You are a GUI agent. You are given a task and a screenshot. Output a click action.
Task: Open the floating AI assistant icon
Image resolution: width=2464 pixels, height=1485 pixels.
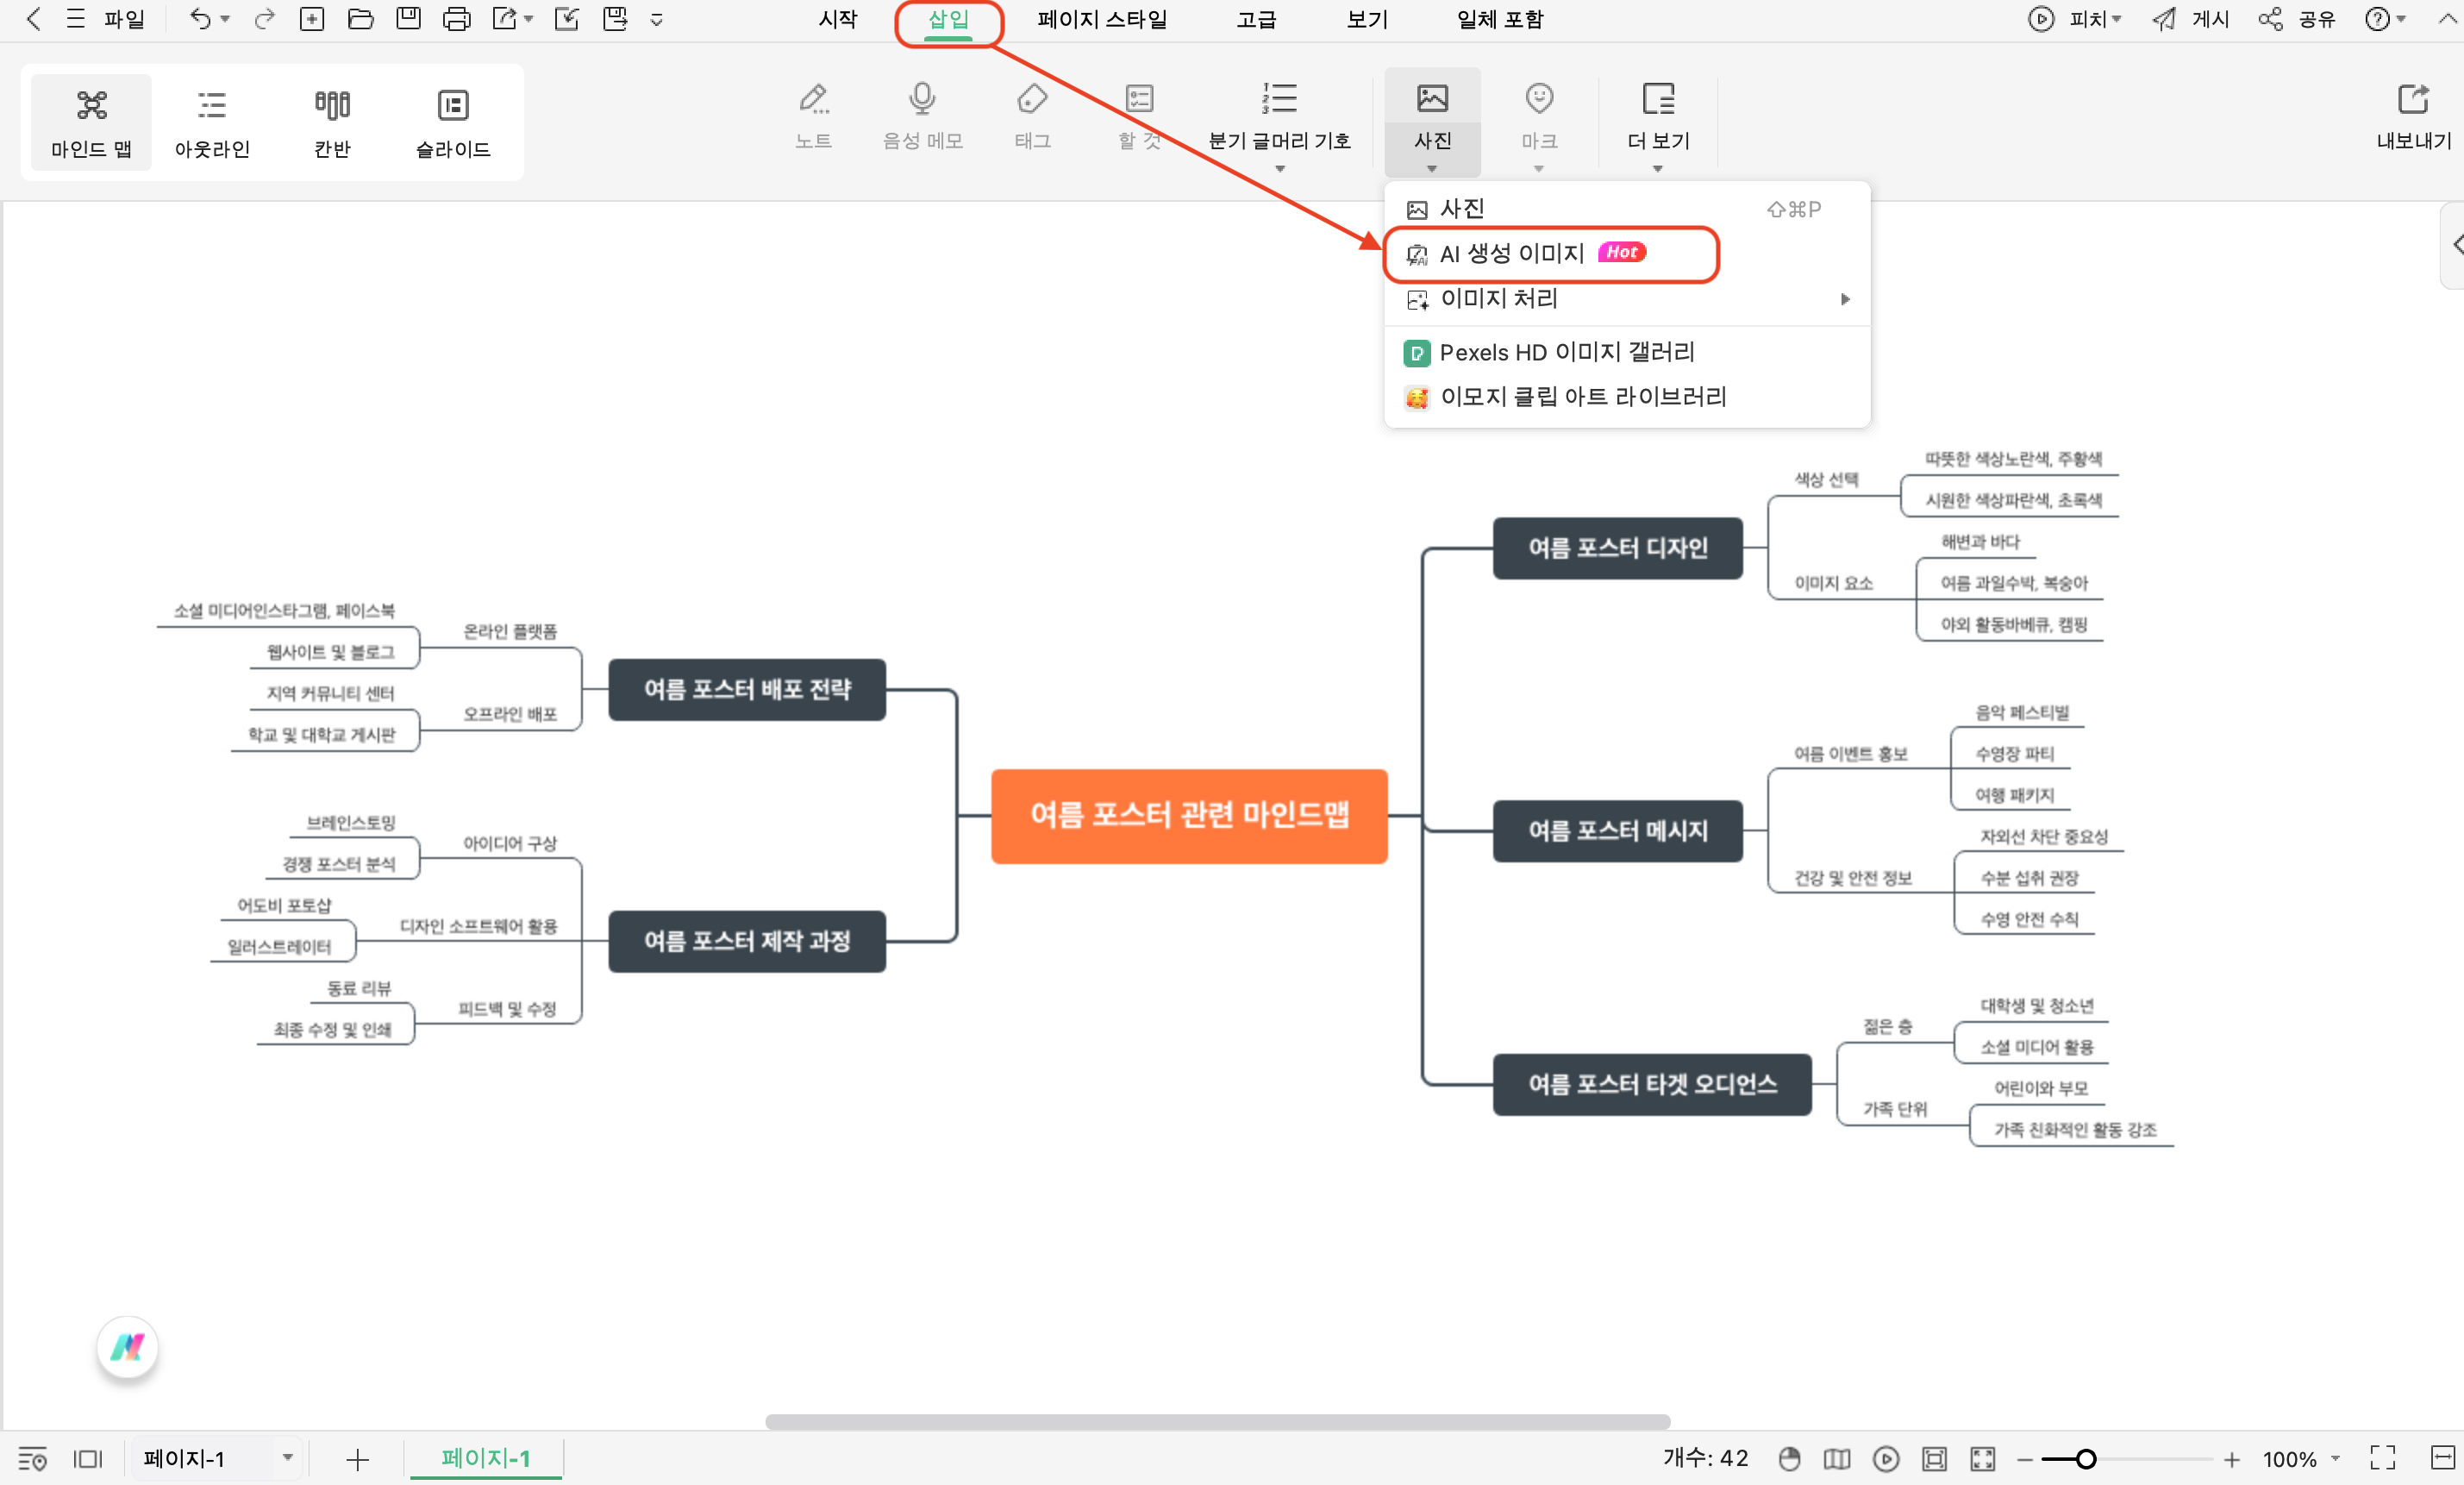point(127,1347)
